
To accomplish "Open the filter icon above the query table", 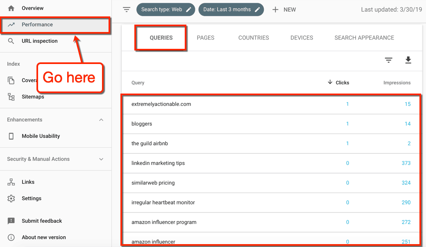I will 388,60.
